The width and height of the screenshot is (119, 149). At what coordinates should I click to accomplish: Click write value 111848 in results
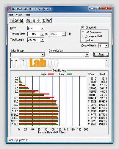92,124
